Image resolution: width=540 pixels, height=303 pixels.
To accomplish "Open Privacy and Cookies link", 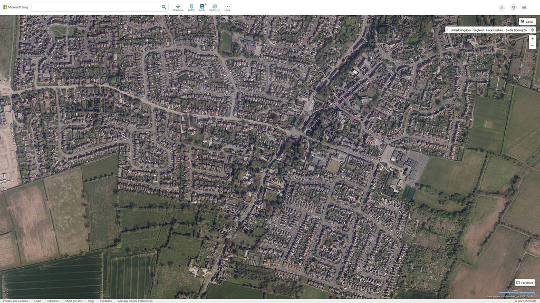I will 15,301.
